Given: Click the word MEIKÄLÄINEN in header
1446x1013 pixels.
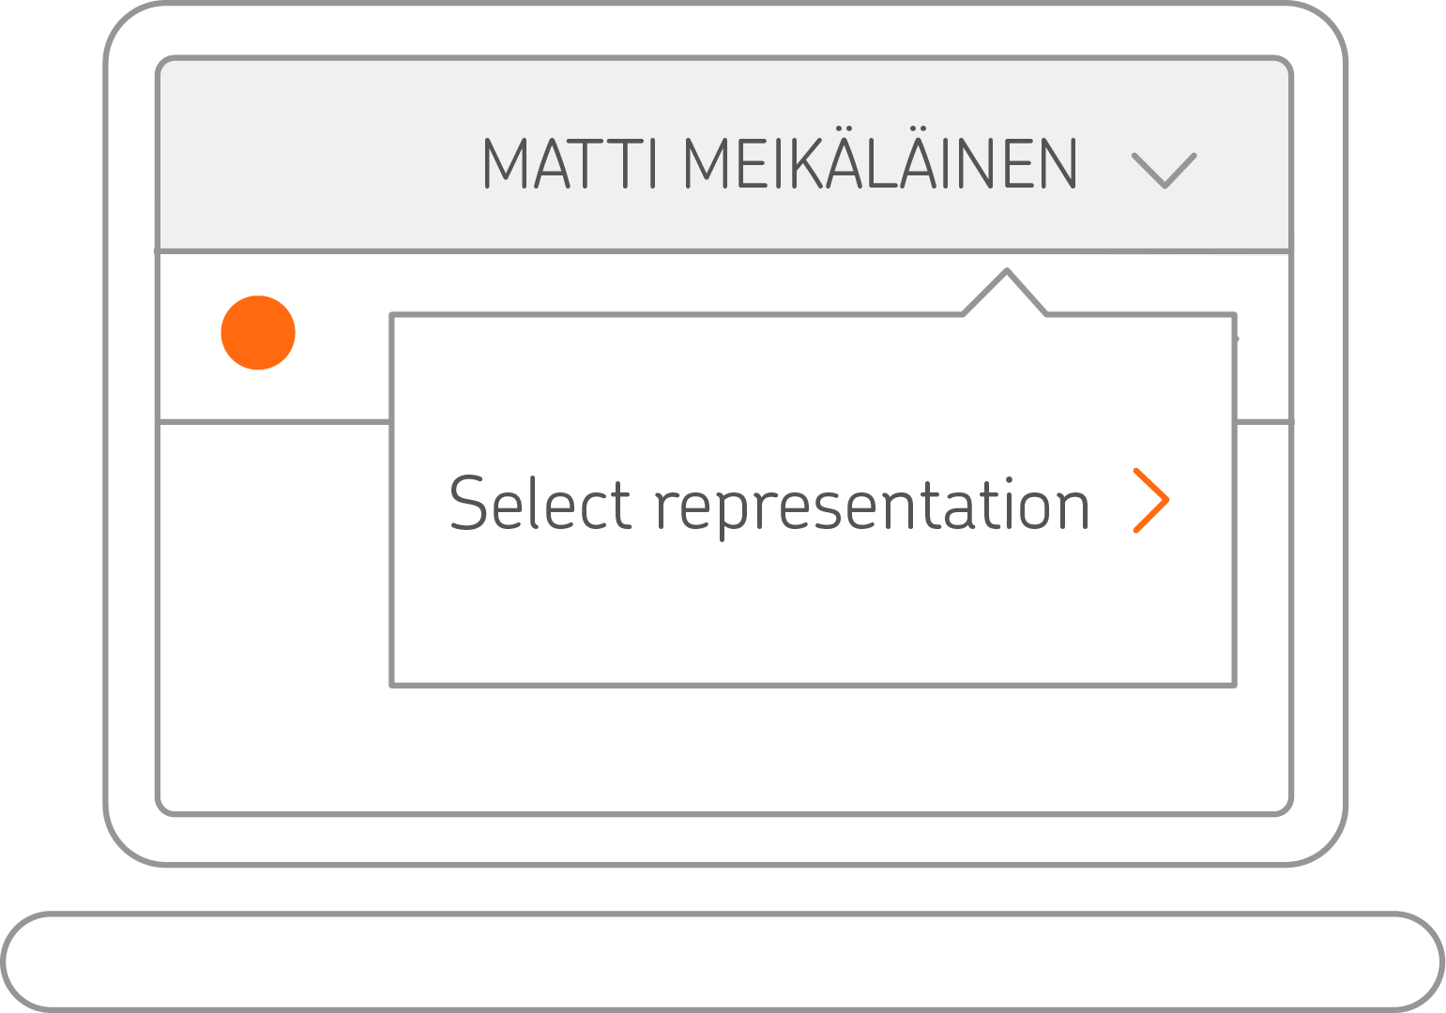Looking at the screenshot, I should [881, 164].
